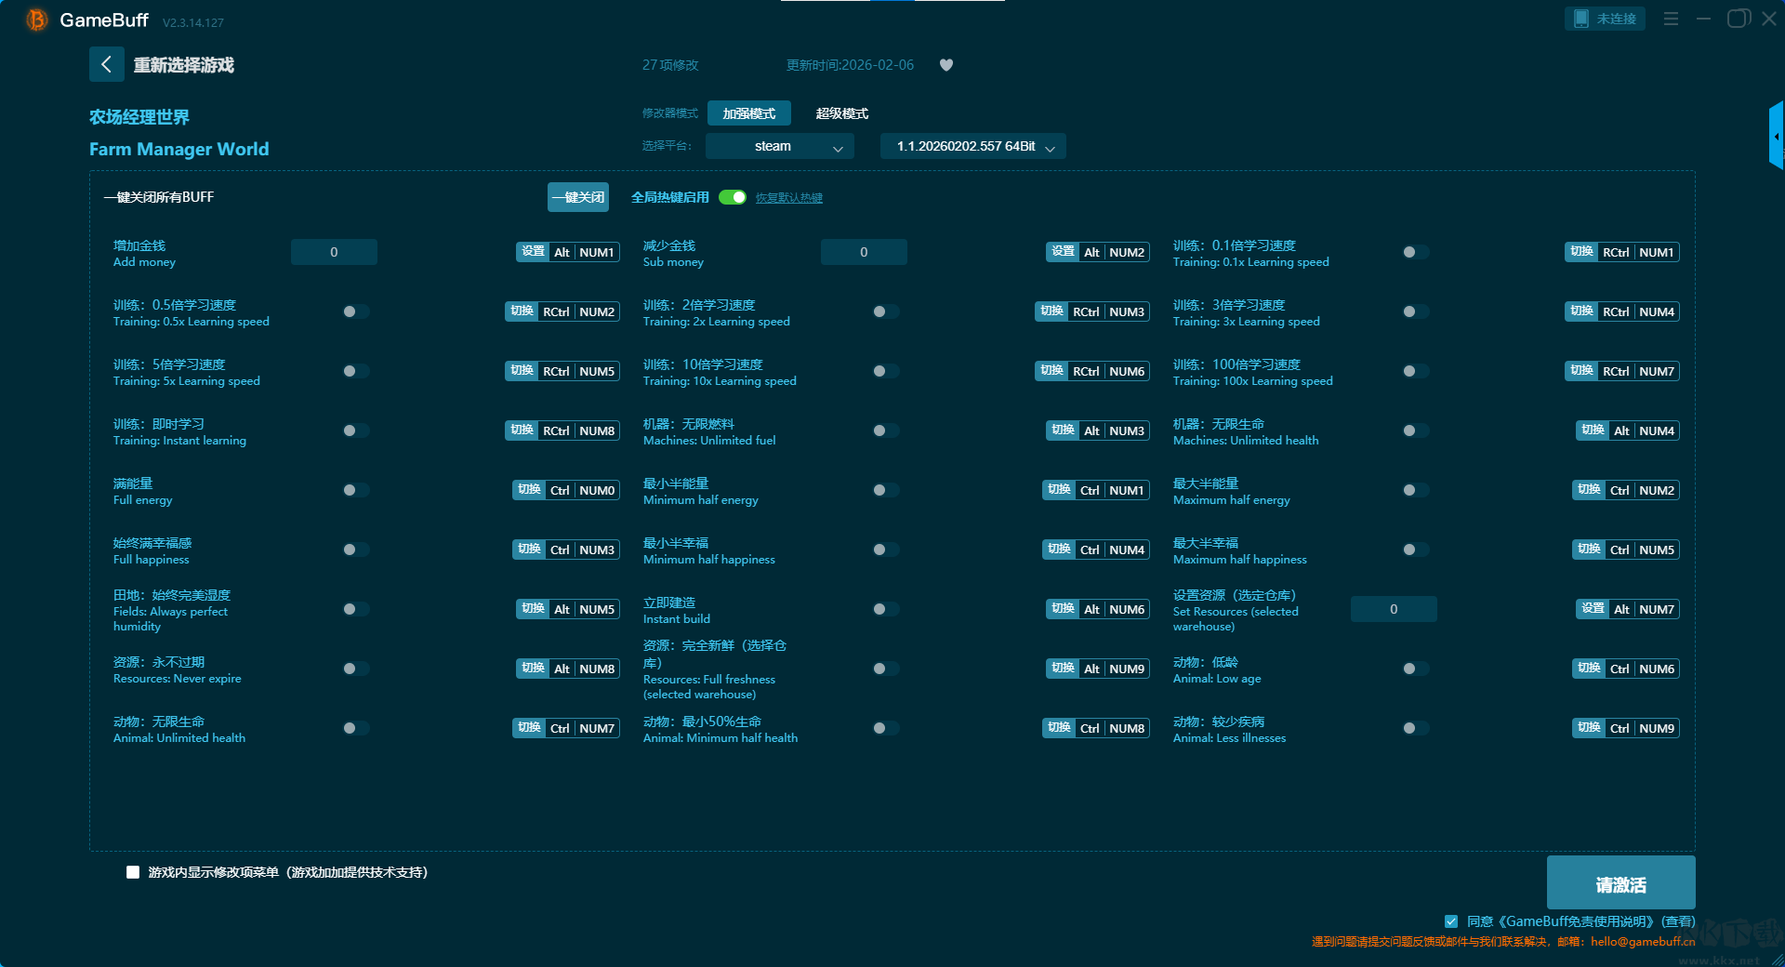Click the heart favorite icon

pos(946,65)
